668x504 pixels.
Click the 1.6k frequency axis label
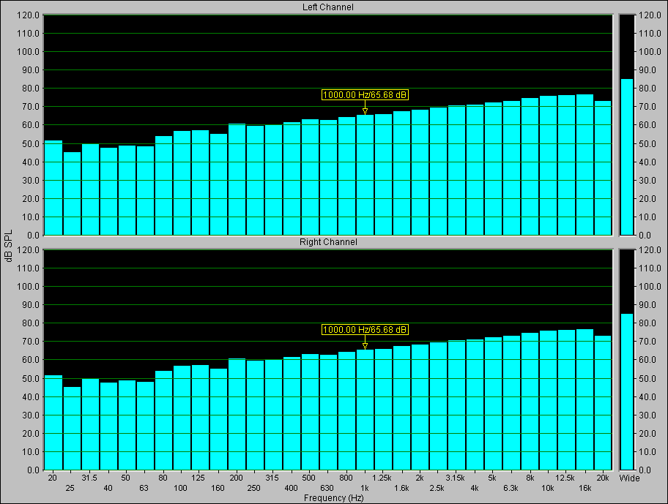[x=401, y=488]
